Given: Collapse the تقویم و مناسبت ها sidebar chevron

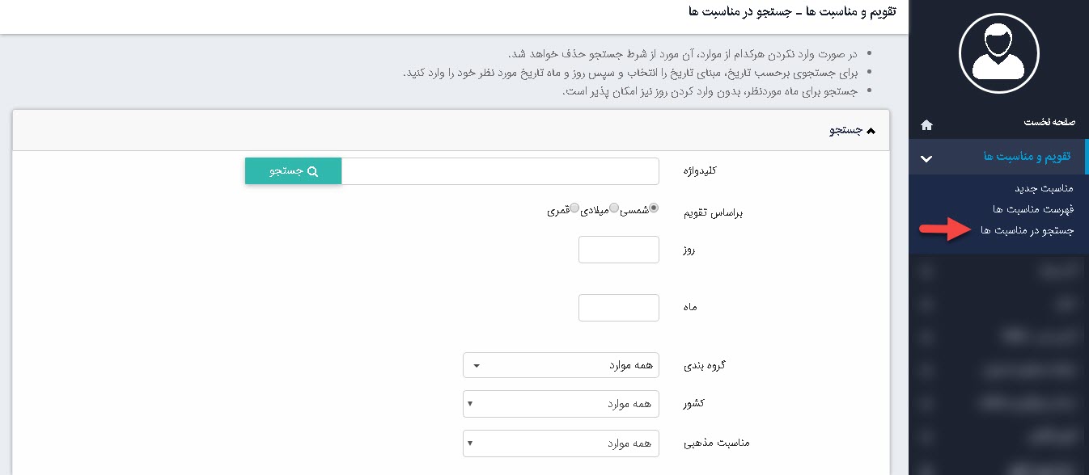Looking at the screenshot, I should click(x=926, y=158).
